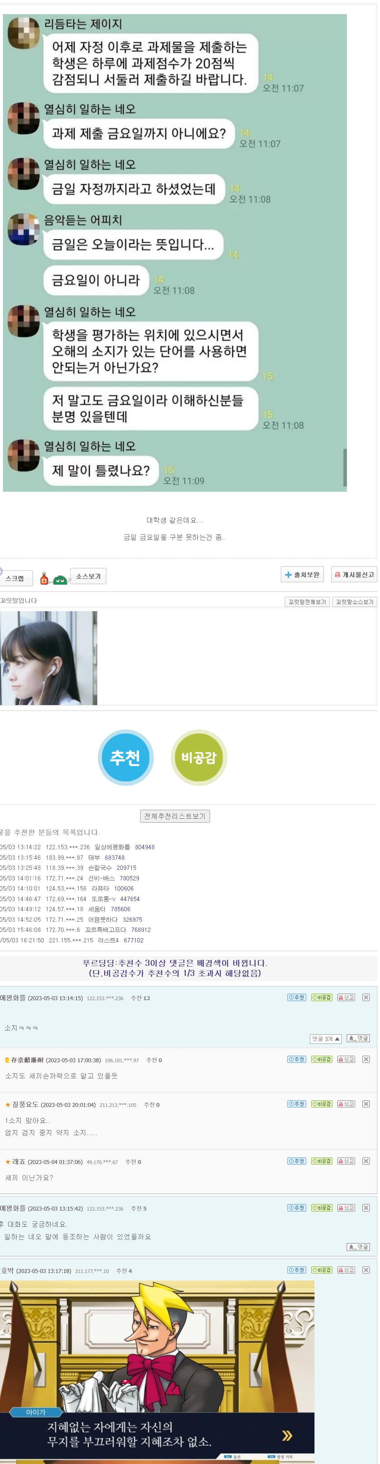The image size is (380, 1464).
Task: Open the 소스보기 source view
Action: pyautogui.click(x=88, y=576)
